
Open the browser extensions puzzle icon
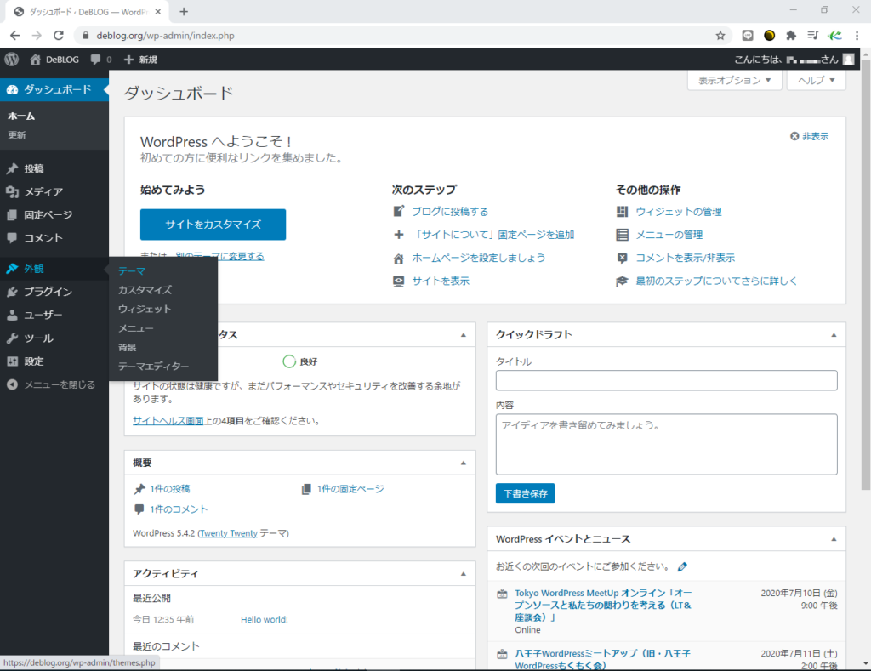791,36
